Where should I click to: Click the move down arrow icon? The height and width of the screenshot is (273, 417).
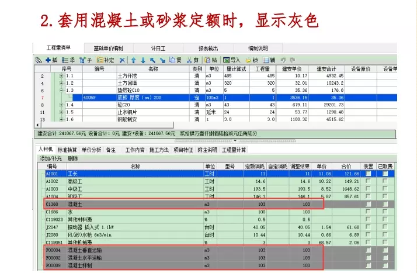143,60
